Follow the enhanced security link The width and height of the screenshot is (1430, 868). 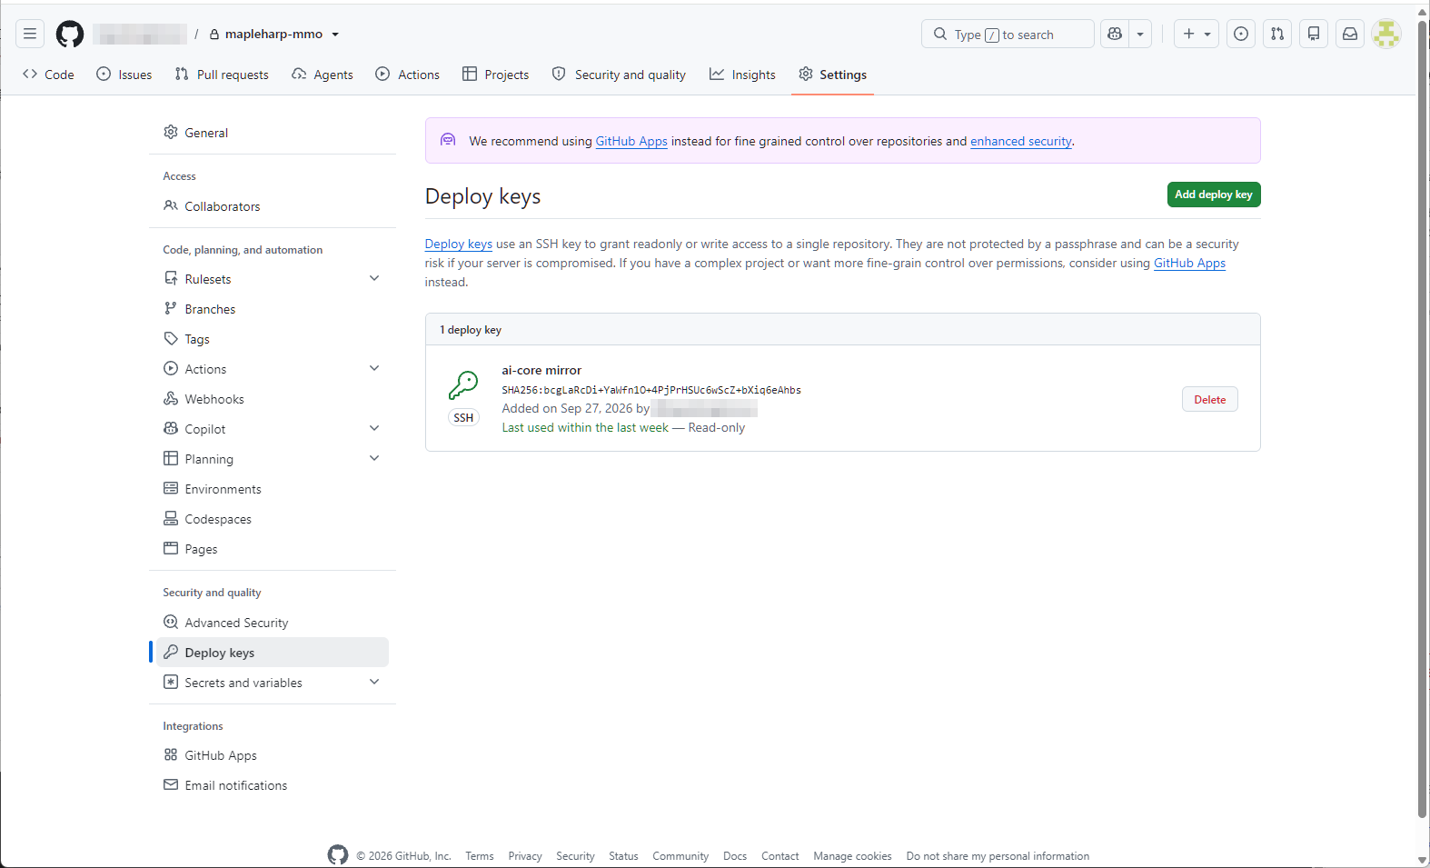[1021, 141]
